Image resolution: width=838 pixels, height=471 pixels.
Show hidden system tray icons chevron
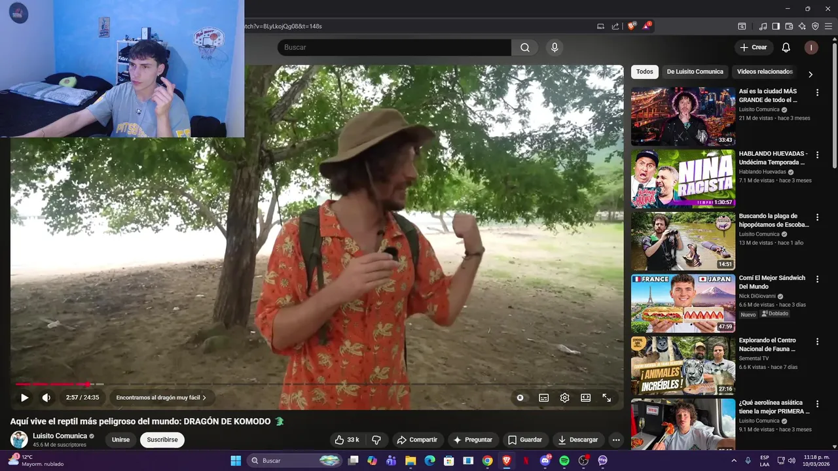click(733, 461)
